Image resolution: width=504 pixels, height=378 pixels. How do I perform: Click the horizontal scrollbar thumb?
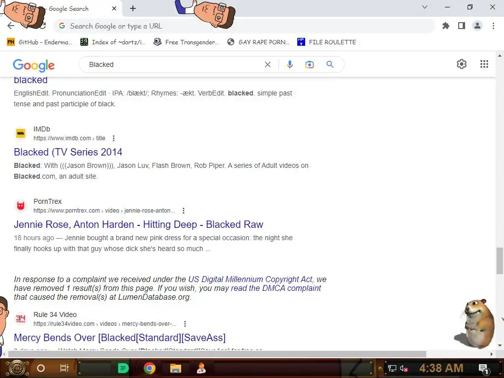click(x=217, y=354)
